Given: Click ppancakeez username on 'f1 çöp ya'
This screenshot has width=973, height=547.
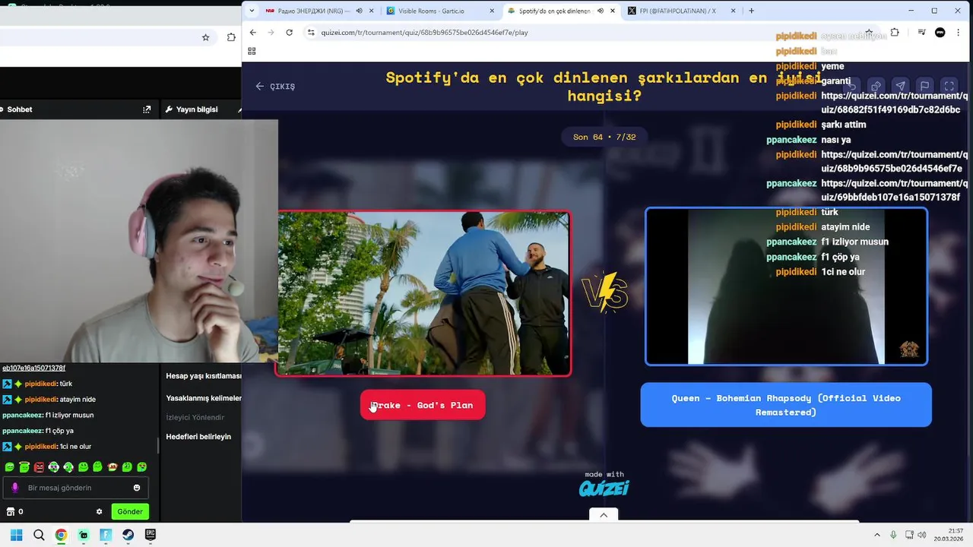Looking at the screenshot, I should (x=22, y=431).
